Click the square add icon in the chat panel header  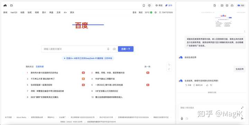pos(222,6)
